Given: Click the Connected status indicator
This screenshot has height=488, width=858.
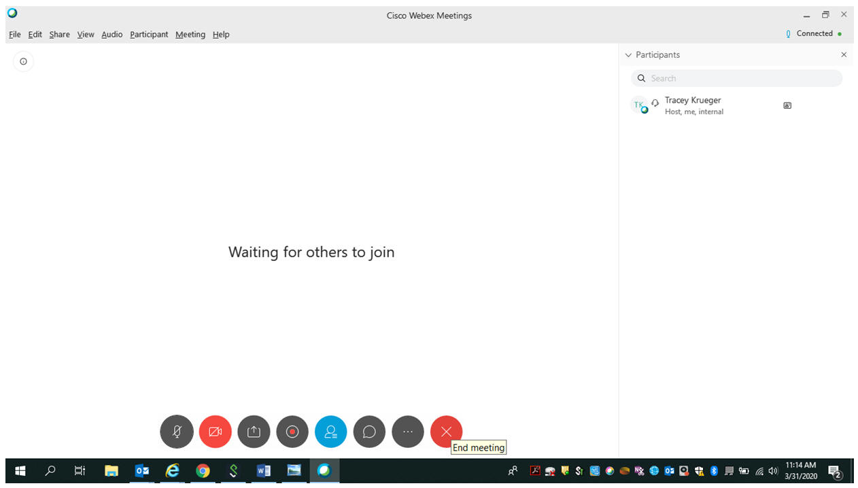Looking at the screenshot, I should coord(814,34).
